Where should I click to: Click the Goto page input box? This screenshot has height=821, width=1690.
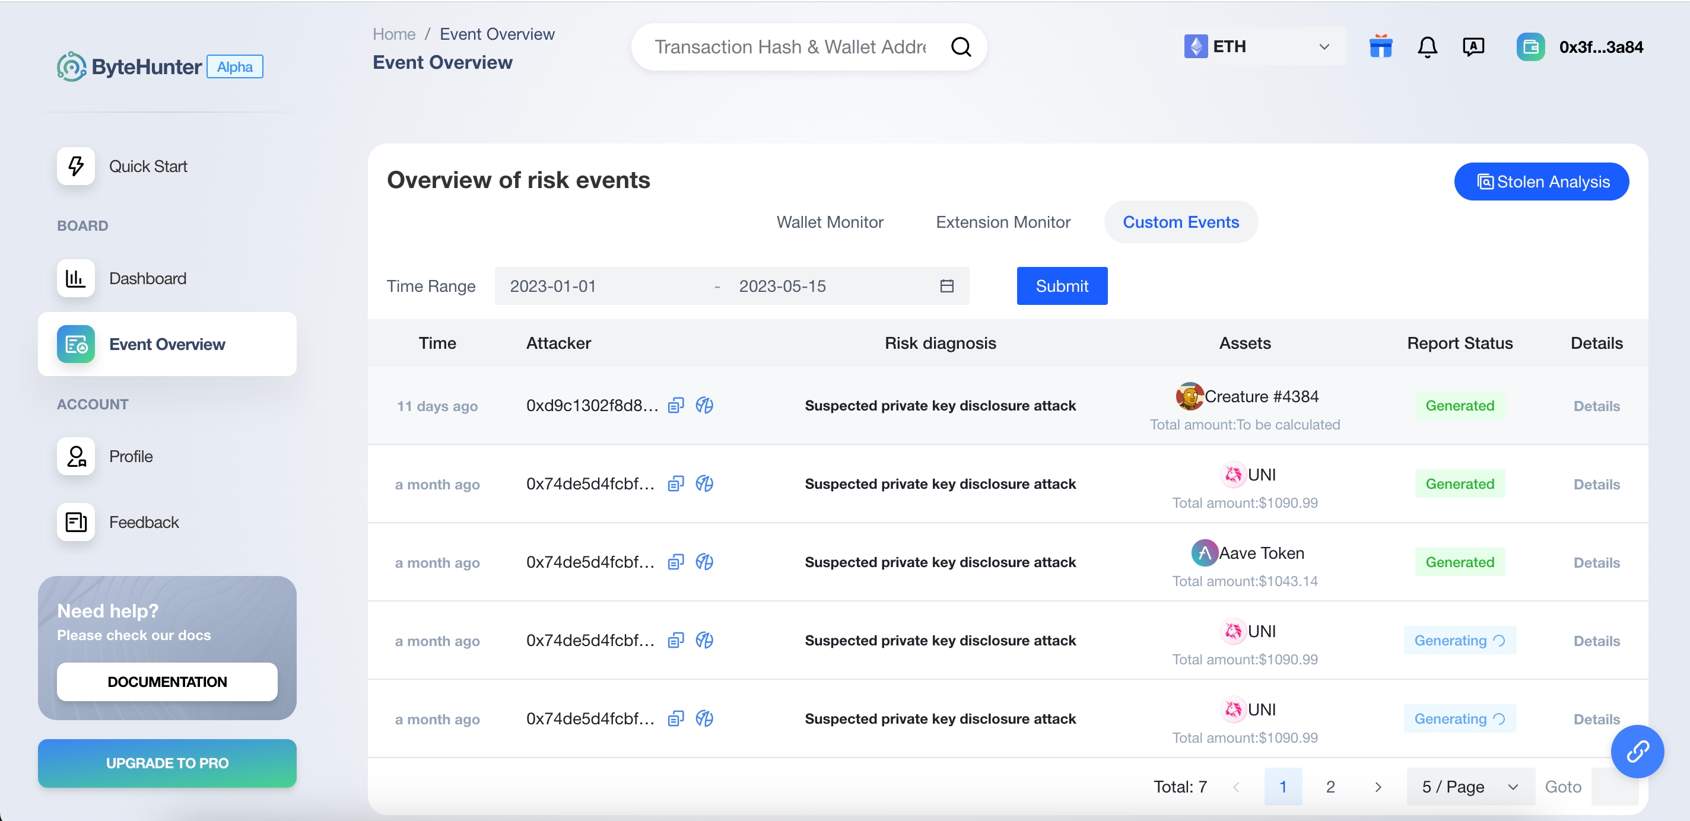point(1615,787)
